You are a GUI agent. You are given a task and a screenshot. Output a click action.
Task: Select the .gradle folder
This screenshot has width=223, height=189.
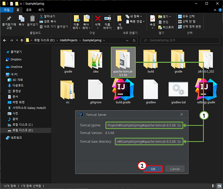(x=68, y=62)
